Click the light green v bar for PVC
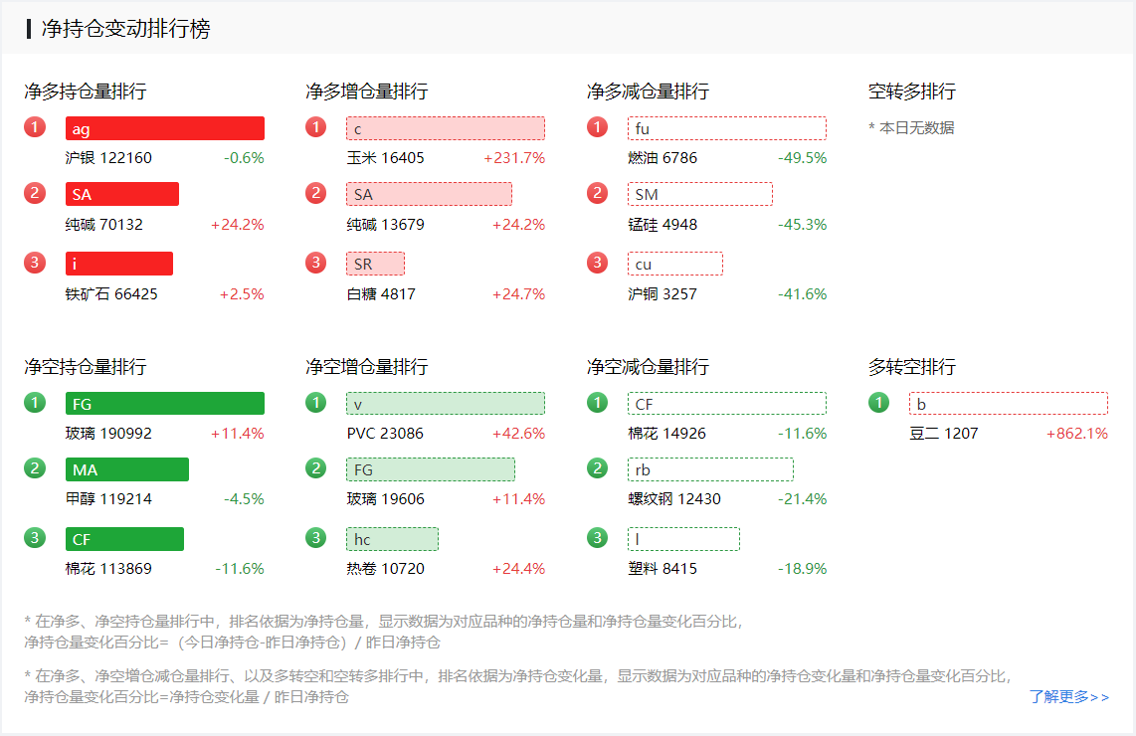This screenshot has height=736, width=1136. click(446, 404)
